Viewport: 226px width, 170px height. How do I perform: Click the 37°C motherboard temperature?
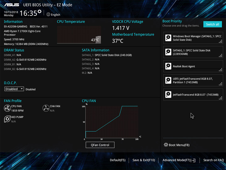(x=118, y=41)
